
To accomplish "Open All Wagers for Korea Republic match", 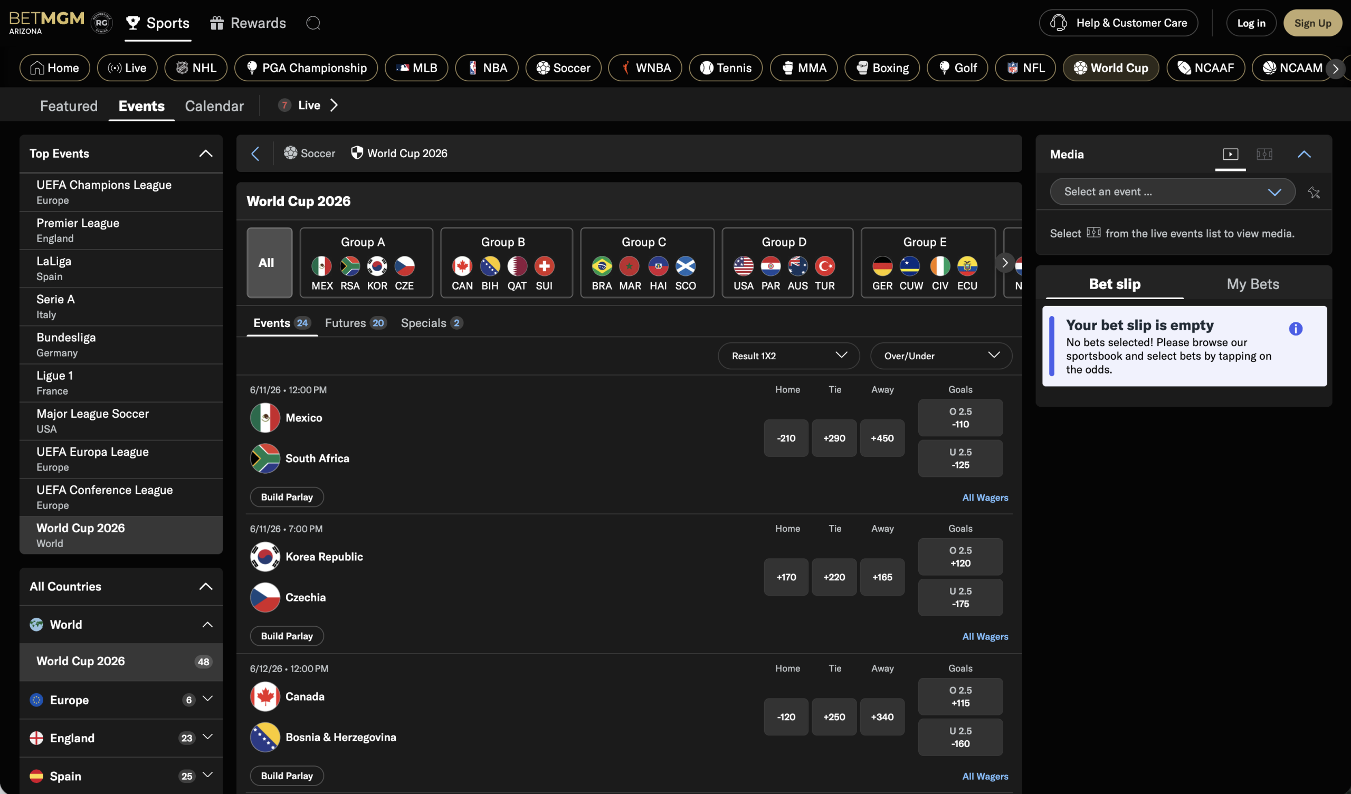I will point(985,636).
